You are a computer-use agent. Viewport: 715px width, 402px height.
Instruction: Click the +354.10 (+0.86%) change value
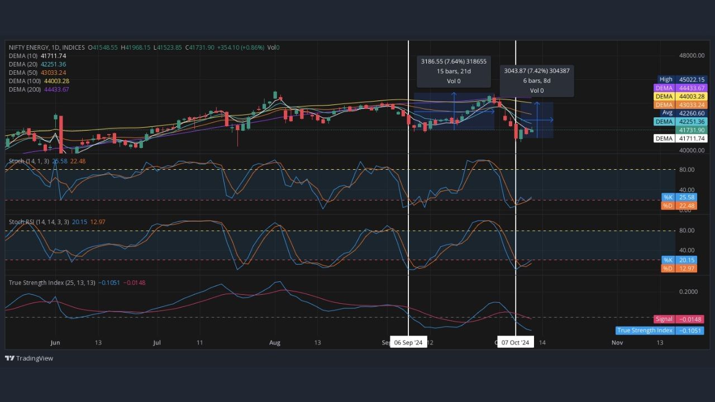tap(240, 47)
